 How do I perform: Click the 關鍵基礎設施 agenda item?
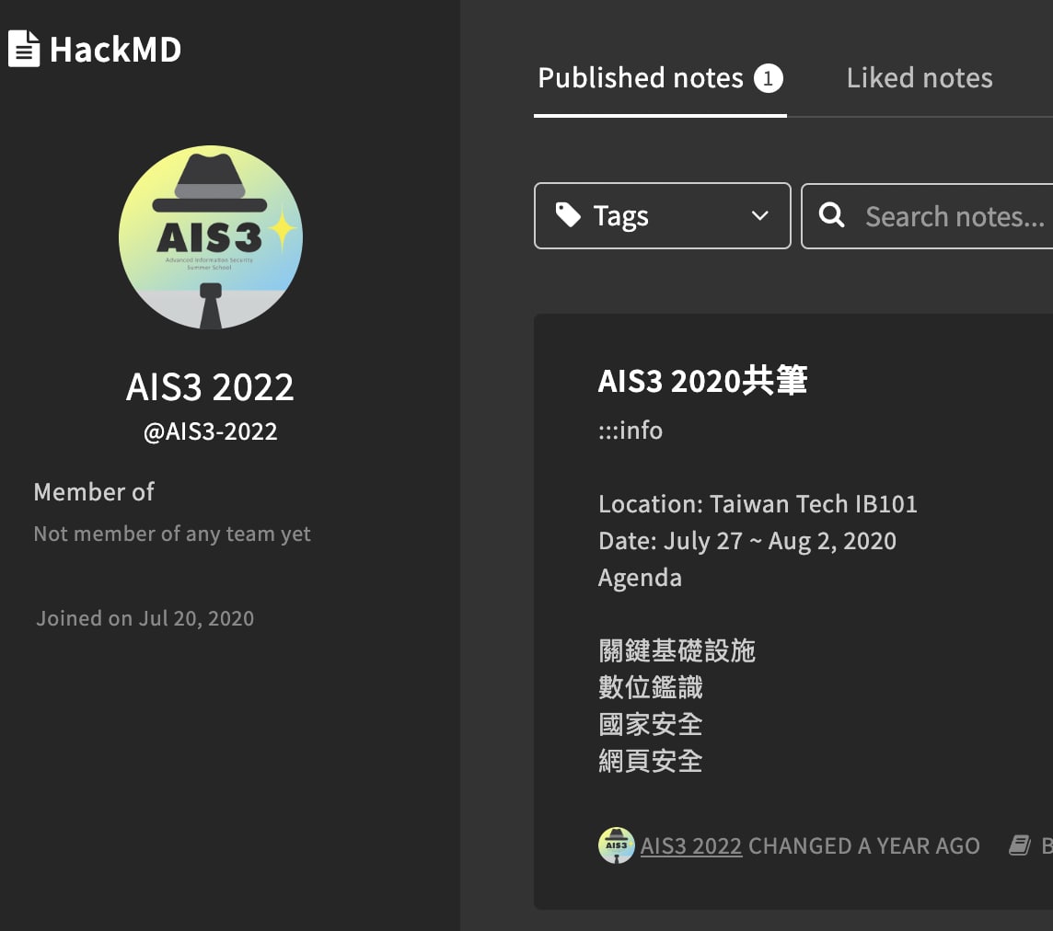(x=677, y=650)
